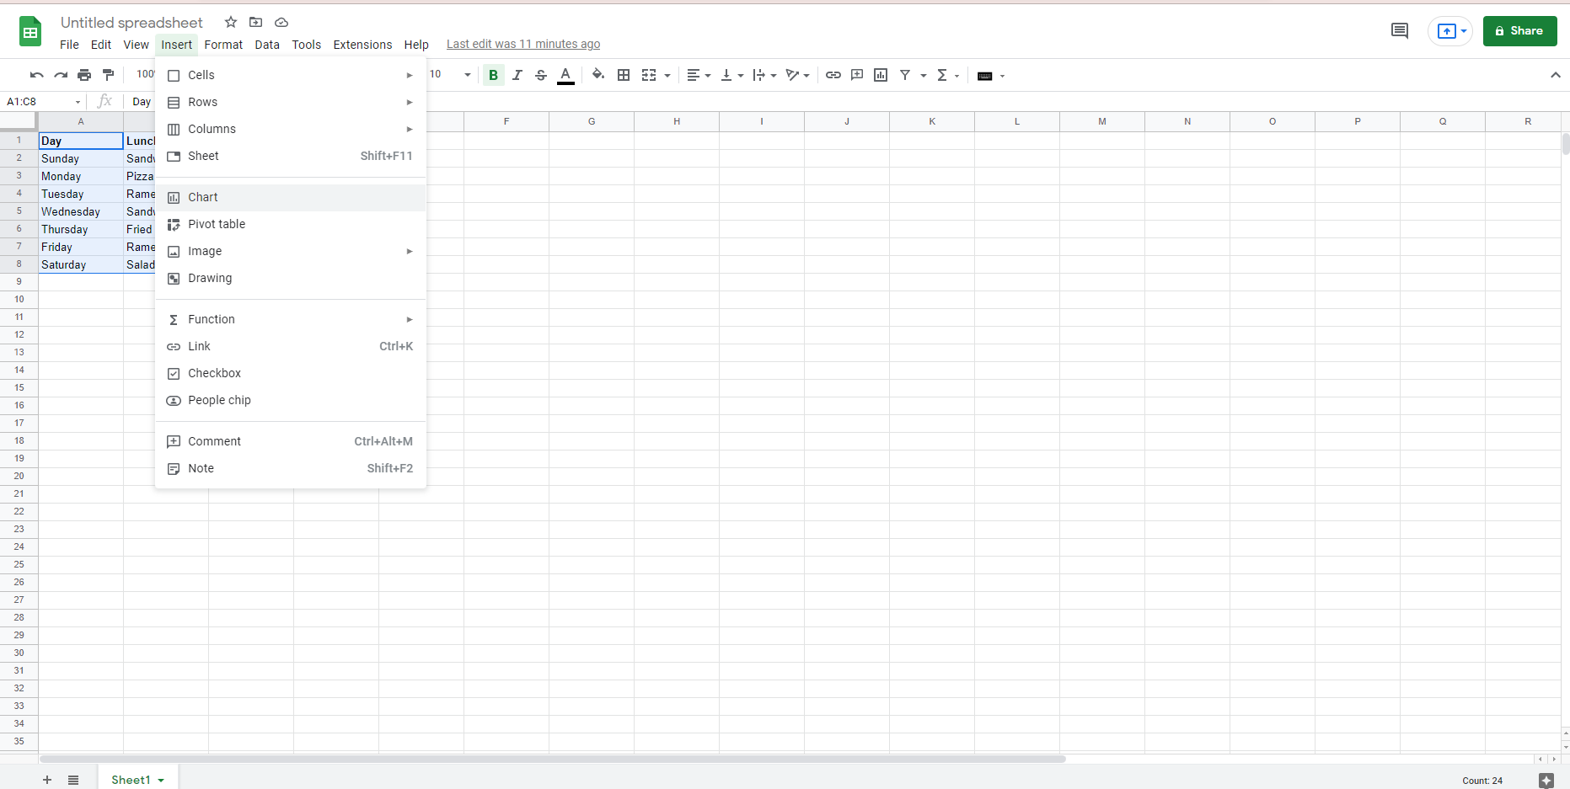Click the green Share button
The height and width of the screenshot is (789, 1570).
pos(1519,31)
